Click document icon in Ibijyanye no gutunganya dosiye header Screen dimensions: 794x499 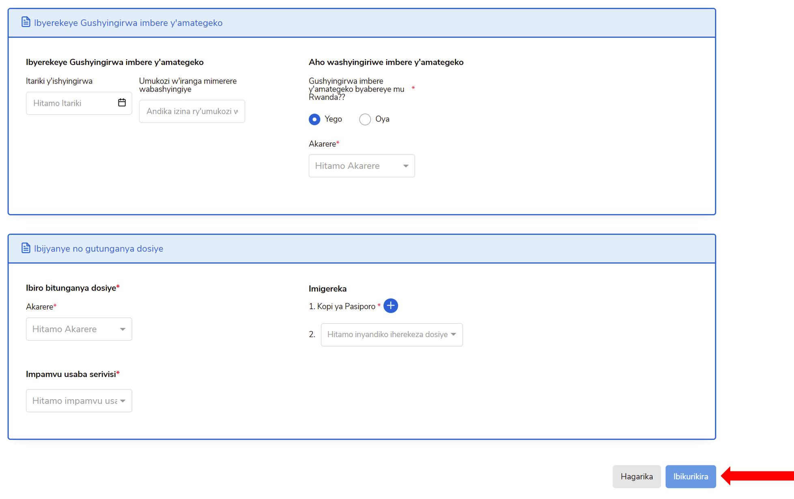(x=26, y=248)
